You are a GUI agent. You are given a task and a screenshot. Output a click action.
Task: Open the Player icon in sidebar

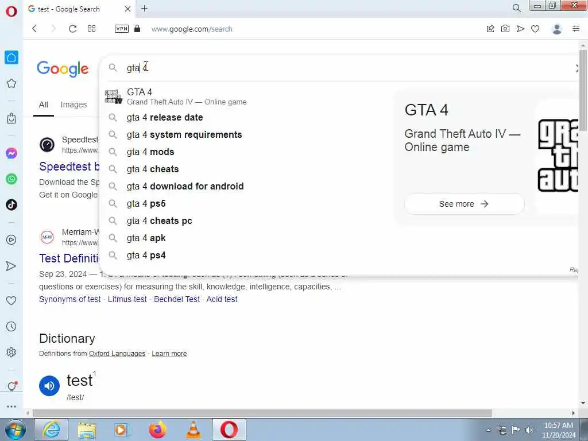coord(11,239)
